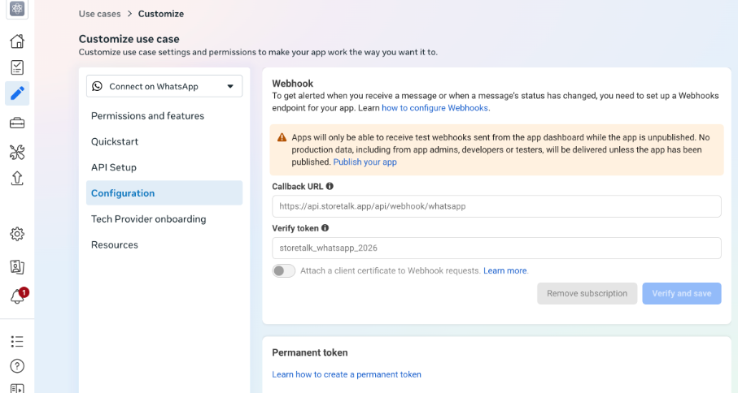
Task: Open the help question mark icon
Action: [17, 365]
